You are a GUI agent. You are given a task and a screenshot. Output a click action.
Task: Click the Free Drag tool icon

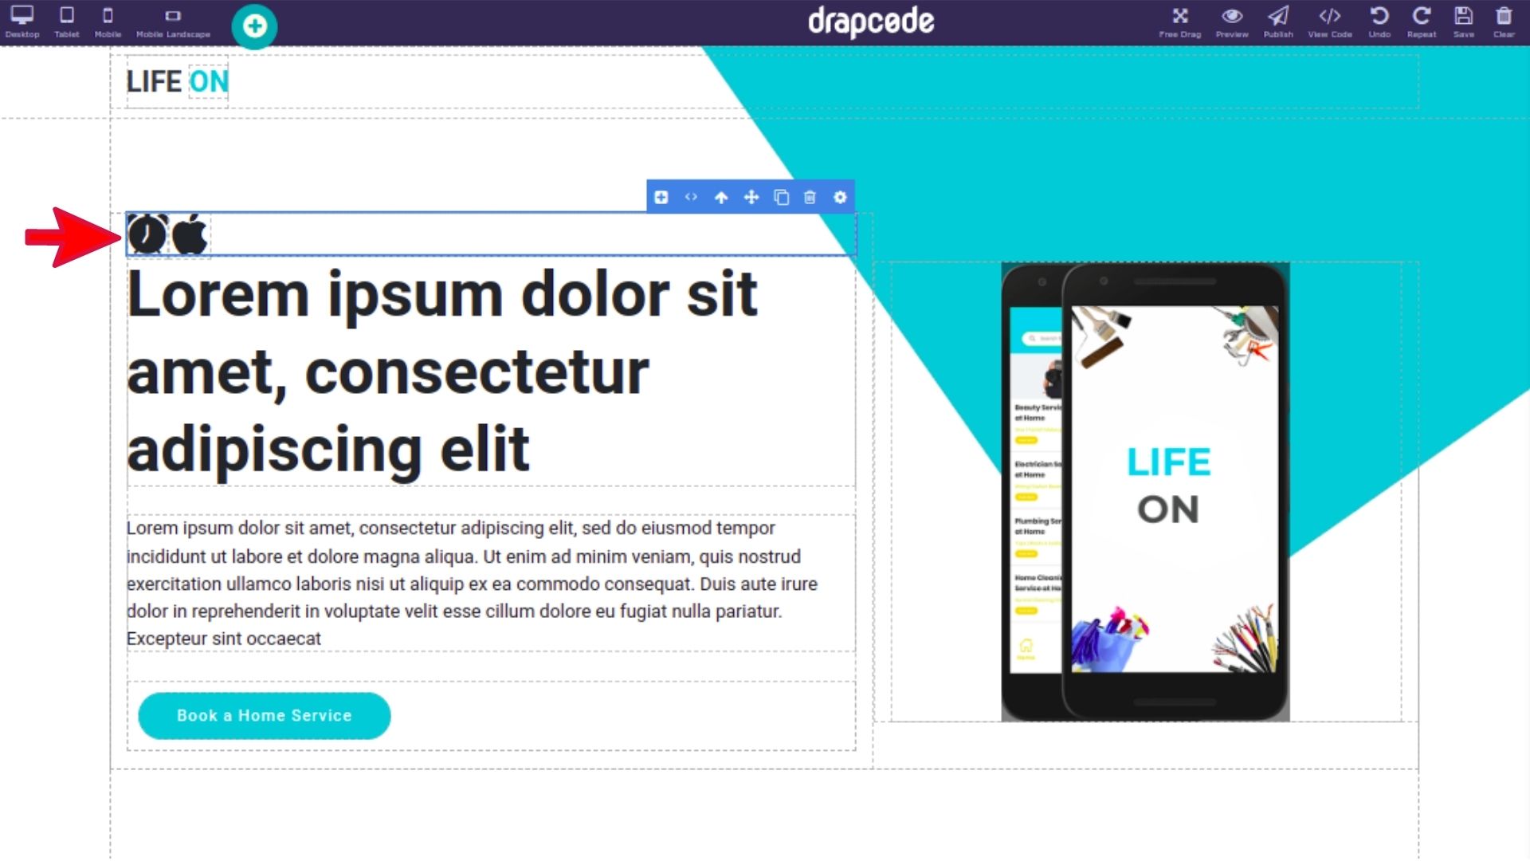pos(1179,16)
